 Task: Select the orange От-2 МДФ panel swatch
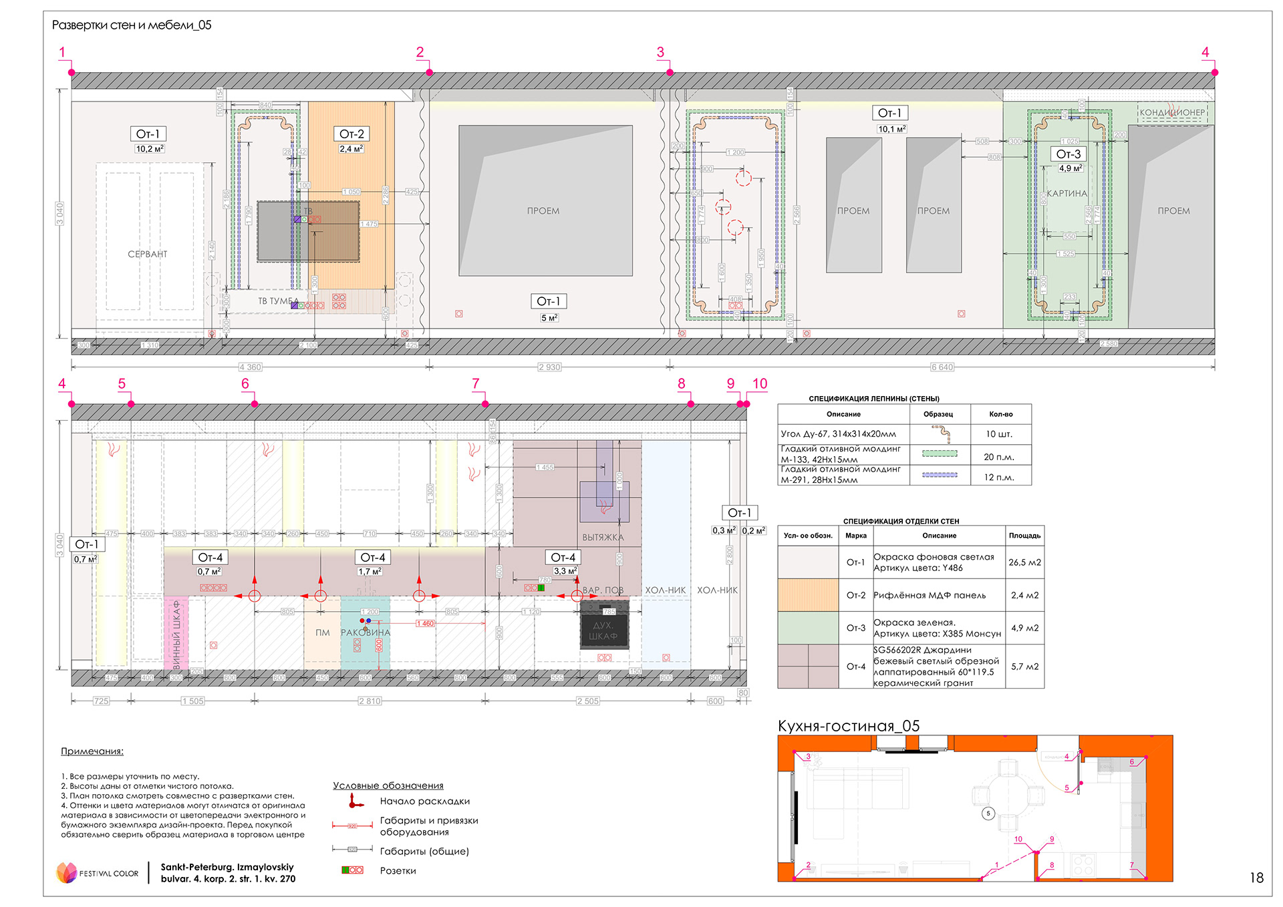pyautogui.click(x=808, y=595)
